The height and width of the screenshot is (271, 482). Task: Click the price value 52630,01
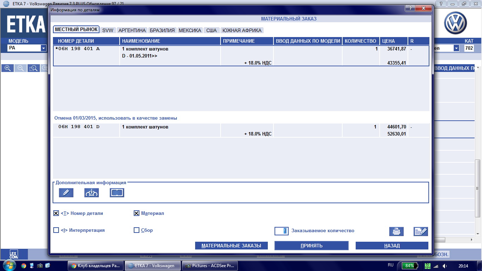tap(397, 134)
